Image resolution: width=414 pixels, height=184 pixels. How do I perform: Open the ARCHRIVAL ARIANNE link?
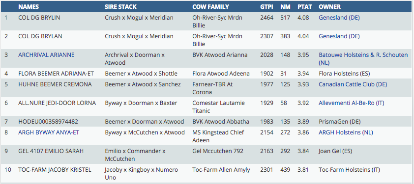click(46, 55)
